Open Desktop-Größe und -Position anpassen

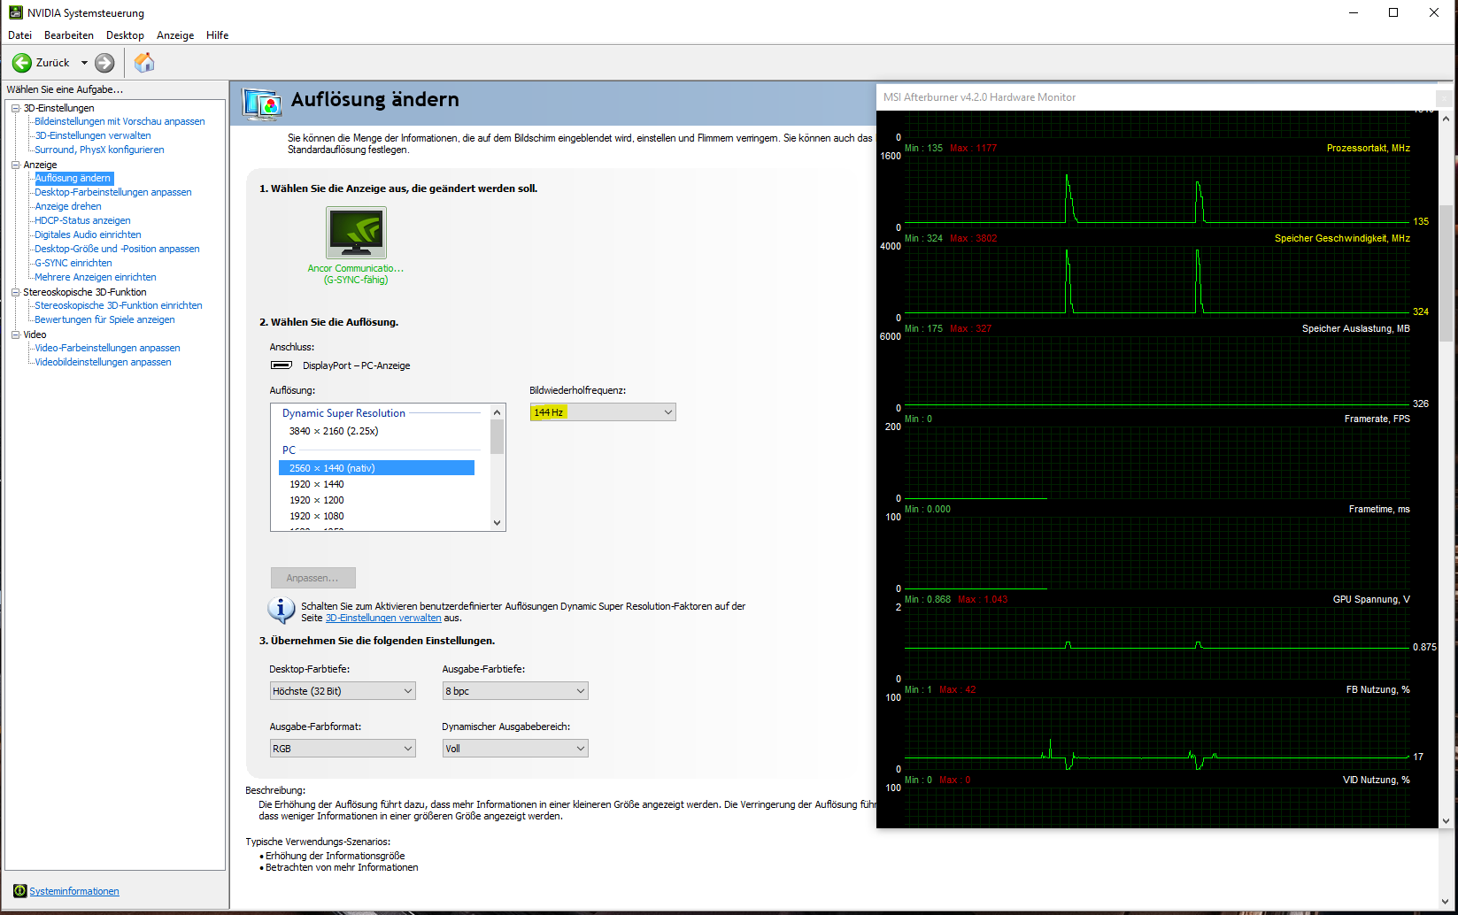[117, 249]
